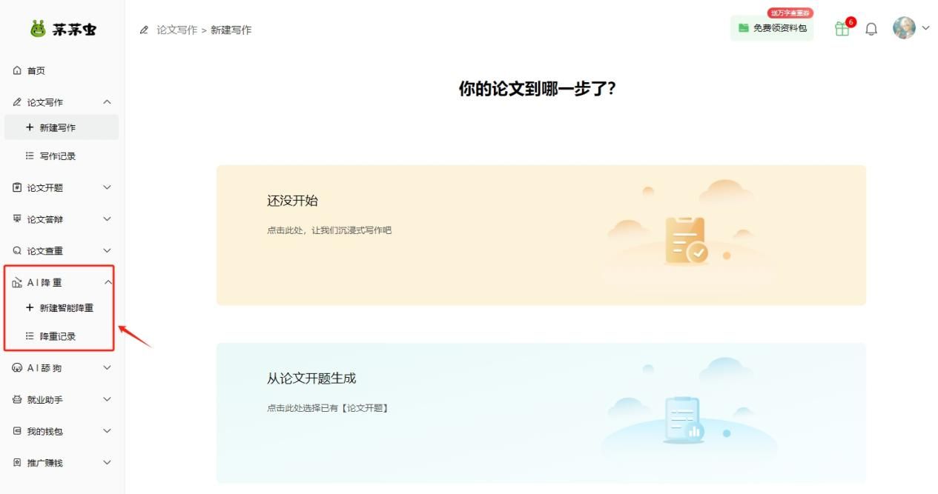Click the AI降重 chart icon
Viewport: 938px width, 494px height.
pos(17,283)
